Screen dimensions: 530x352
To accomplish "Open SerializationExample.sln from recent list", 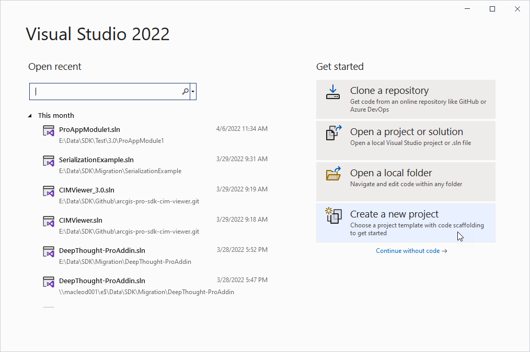I will coord(96,160).
